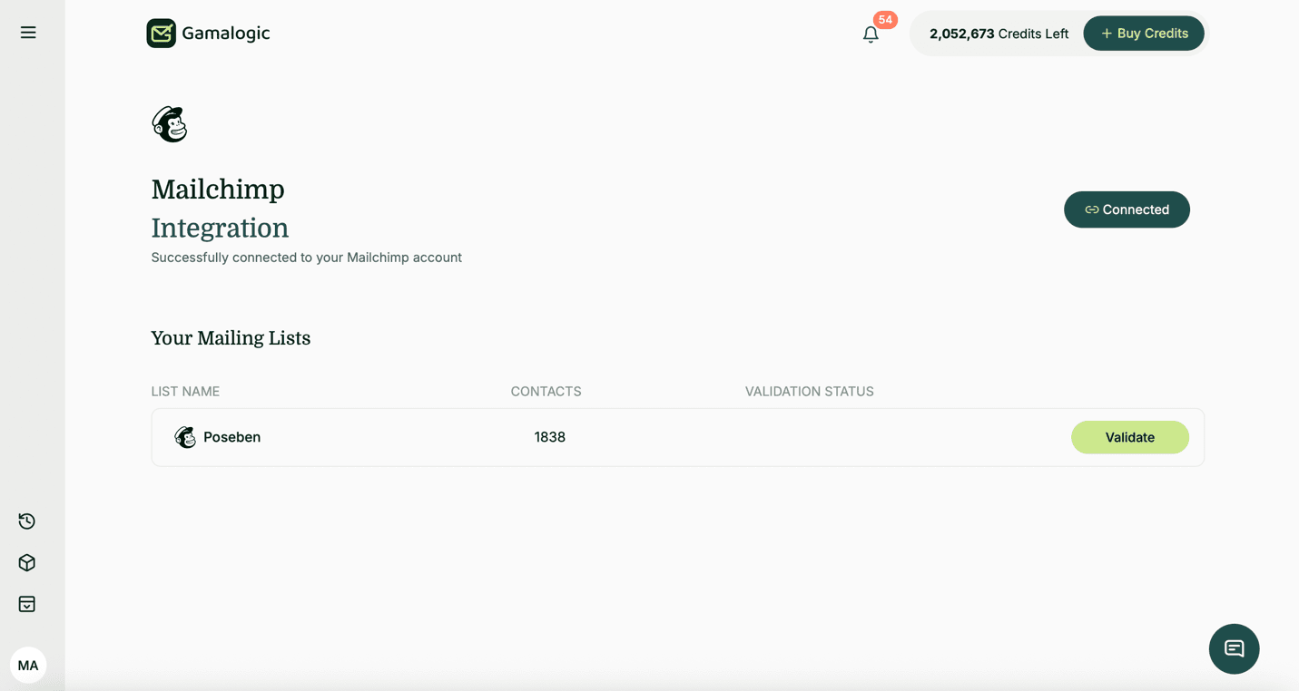Open the archive icon in the sidebar
This screenshot has height=691, width=1299.
(26, 604)
